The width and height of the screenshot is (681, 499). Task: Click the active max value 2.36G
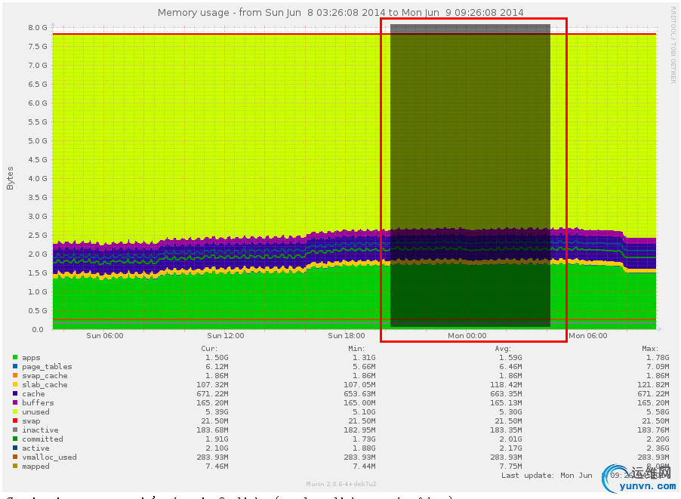pos(658,448)
